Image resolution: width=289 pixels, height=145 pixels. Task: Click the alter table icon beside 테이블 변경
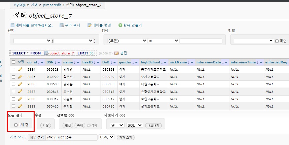click(89, 25)
